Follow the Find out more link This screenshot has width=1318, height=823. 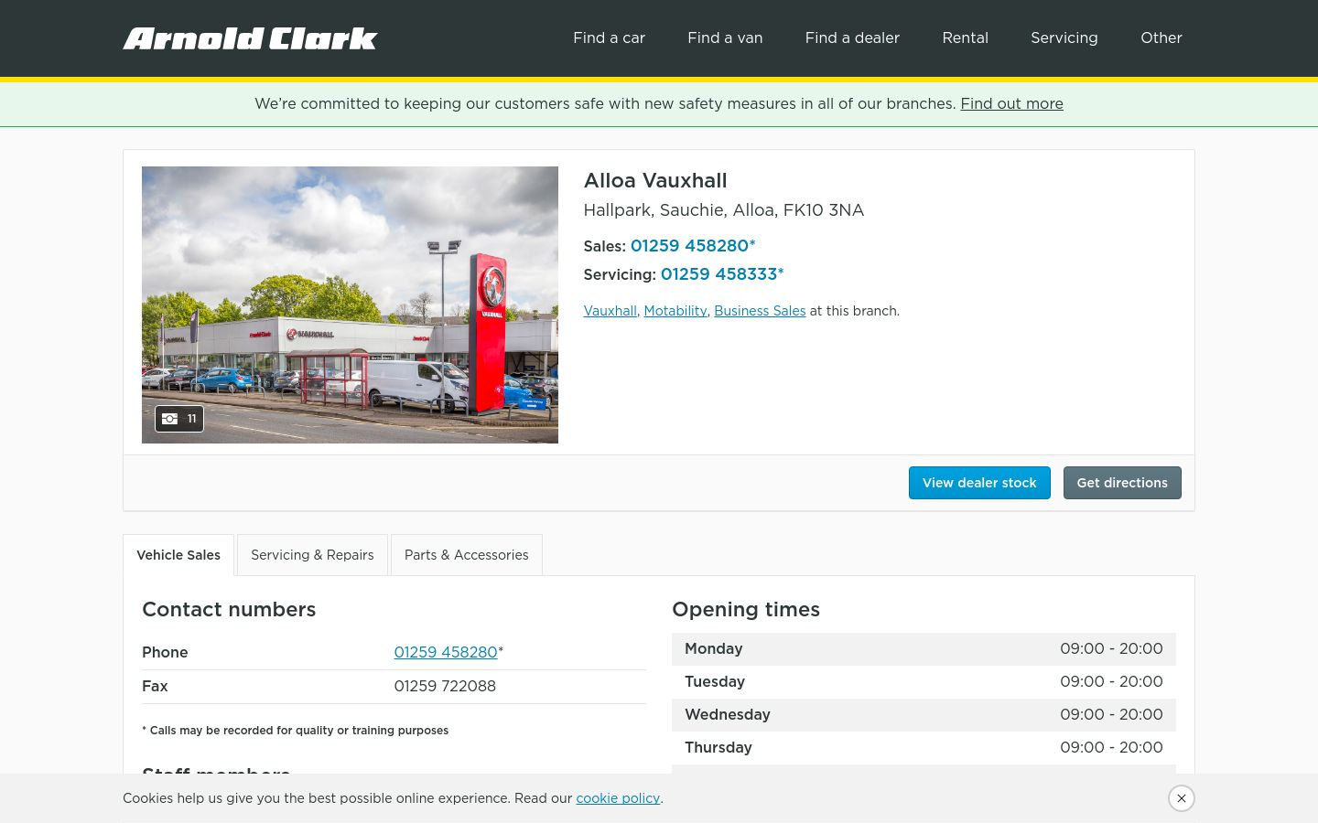click(1011, 103)
